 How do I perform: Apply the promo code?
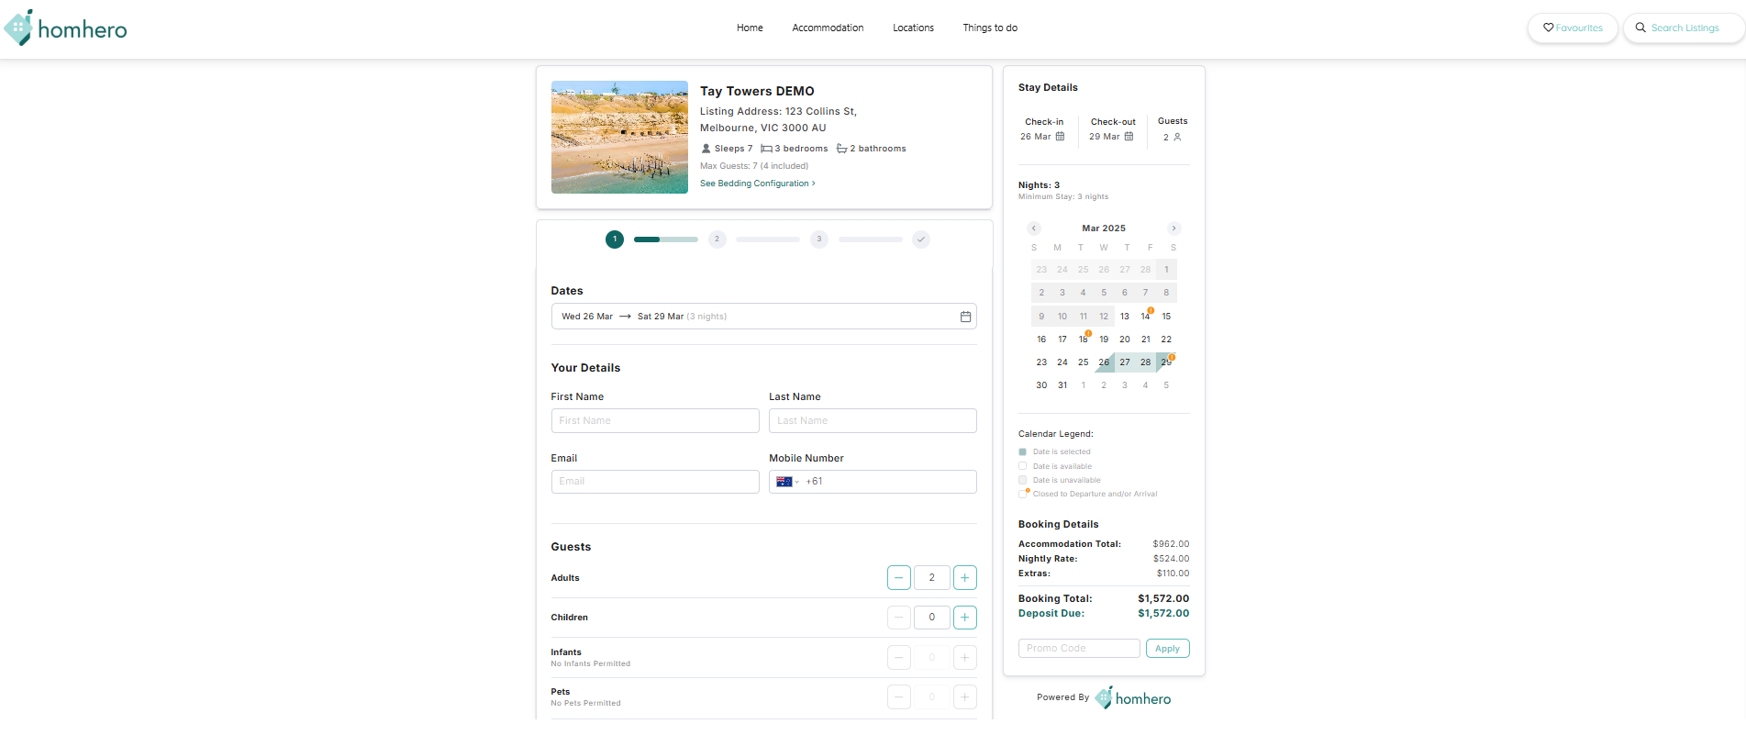pyautogui.click(x=1167, y=649)
